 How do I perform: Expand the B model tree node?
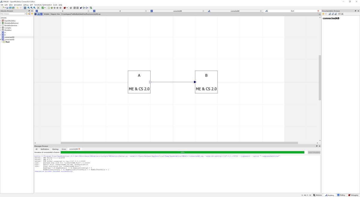coord(1,35)
